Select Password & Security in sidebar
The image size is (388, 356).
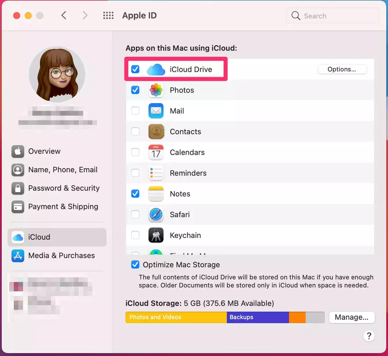point(64,188)
